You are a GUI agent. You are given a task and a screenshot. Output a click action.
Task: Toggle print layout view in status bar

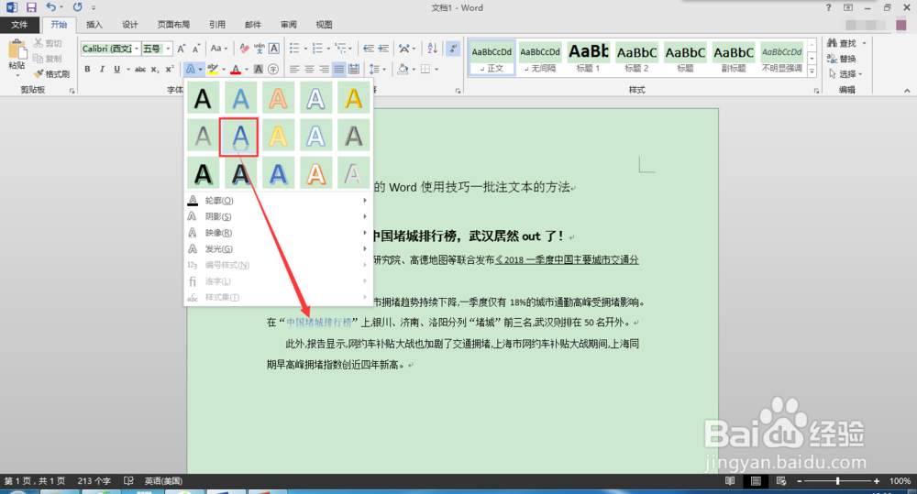(756, 480)
